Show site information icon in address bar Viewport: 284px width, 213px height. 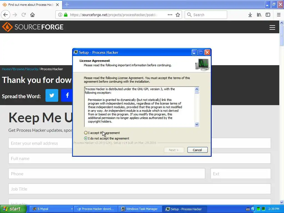60,15
